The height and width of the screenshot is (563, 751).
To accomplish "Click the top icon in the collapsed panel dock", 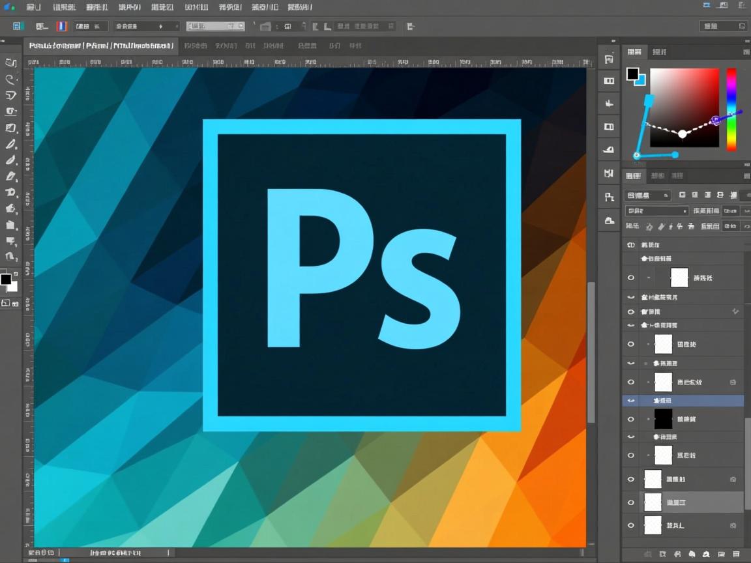I will pos(609,59).
